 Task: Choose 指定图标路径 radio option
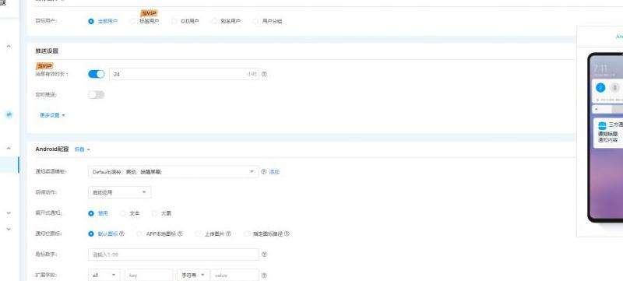pos(246,234)
